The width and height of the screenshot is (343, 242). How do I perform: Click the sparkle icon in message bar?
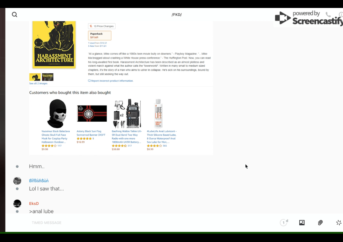[x=338, y=223]
